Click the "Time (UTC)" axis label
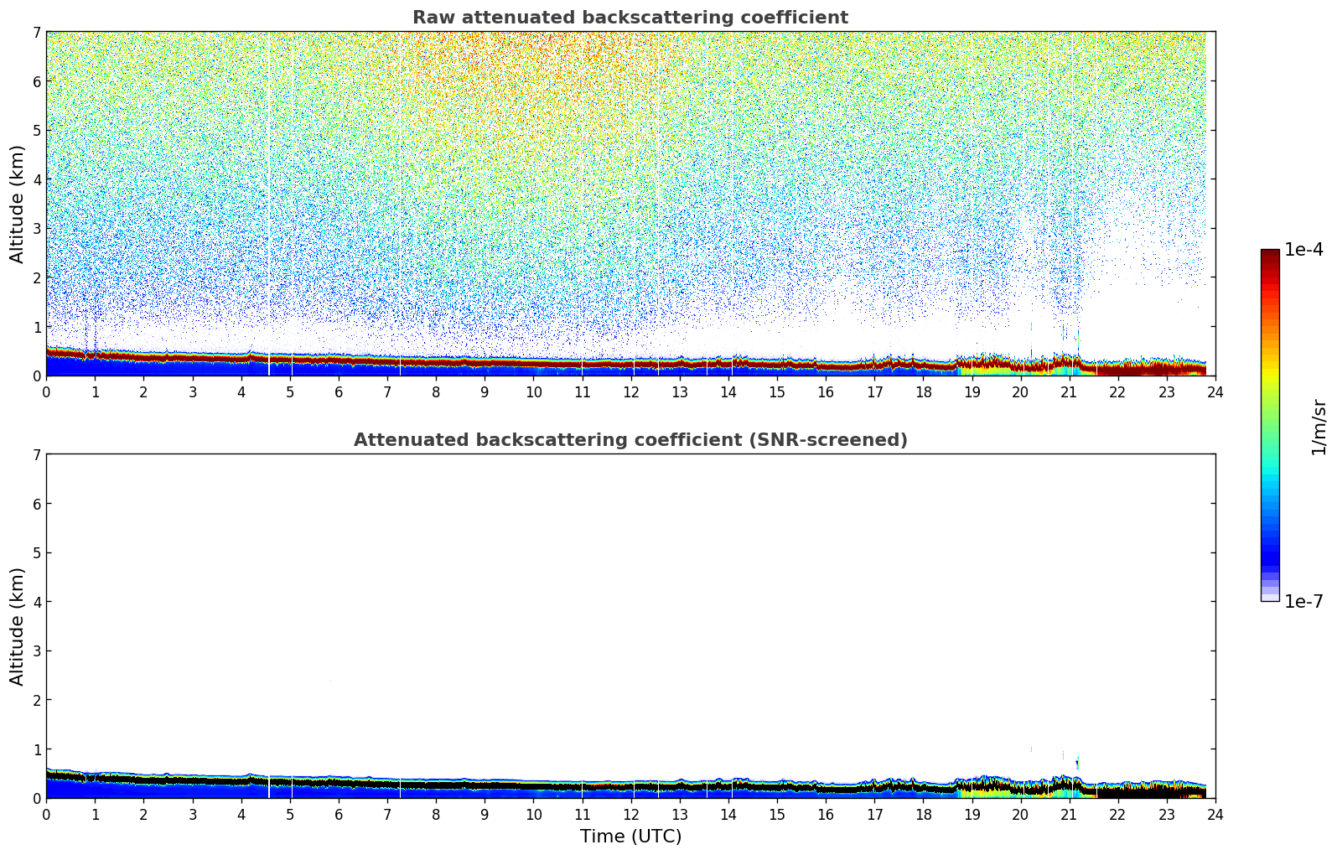The image size is (1337, 855). pyautogui.click(x=630, y=837)
